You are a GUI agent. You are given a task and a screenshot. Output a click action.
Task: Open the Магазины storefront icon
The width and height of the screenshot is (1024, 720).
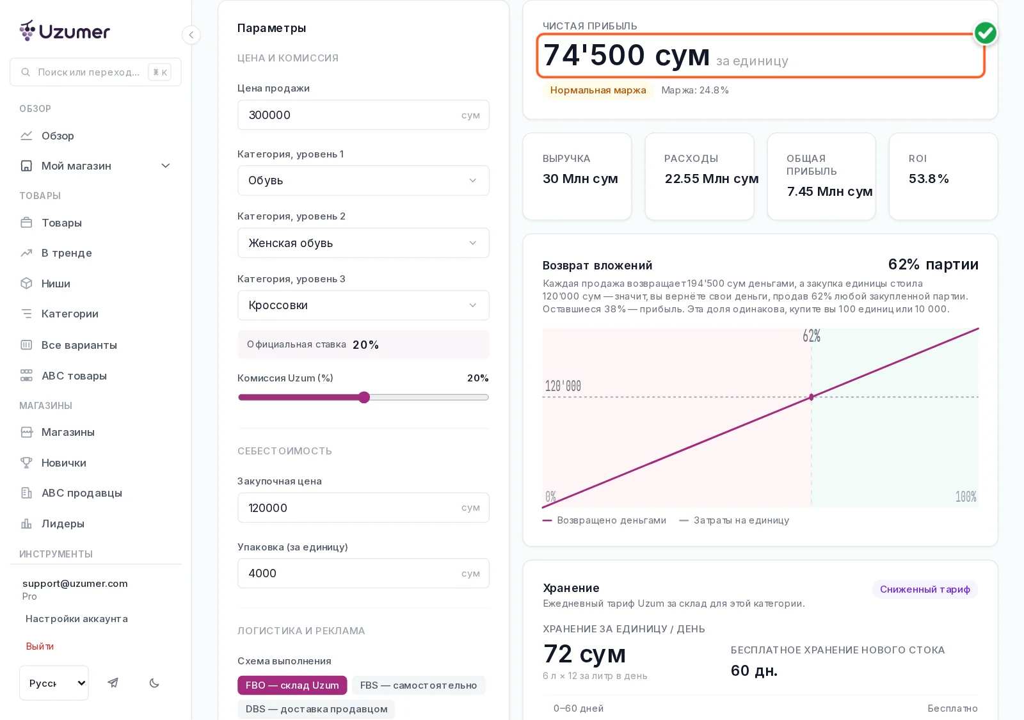click(x=26, y=432)
